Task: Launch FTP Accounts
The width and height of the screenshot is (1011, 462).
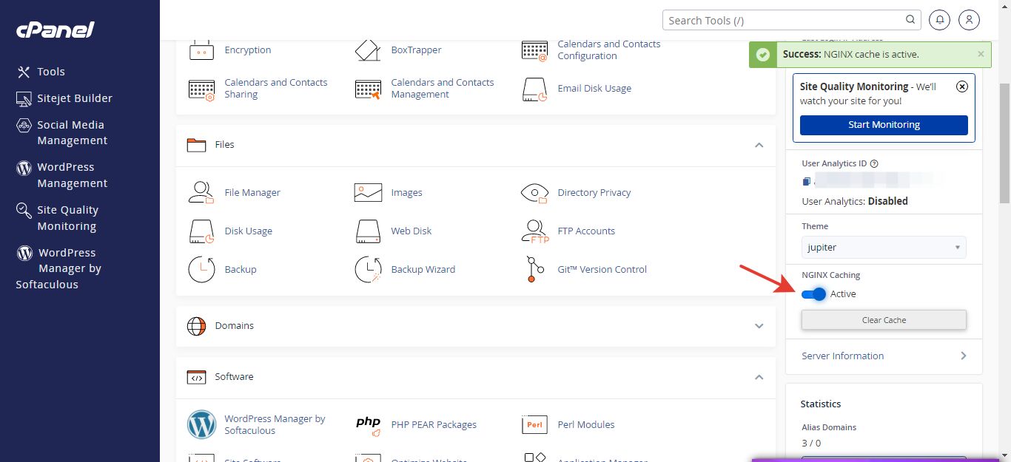Action: click(x=585, y=231)
